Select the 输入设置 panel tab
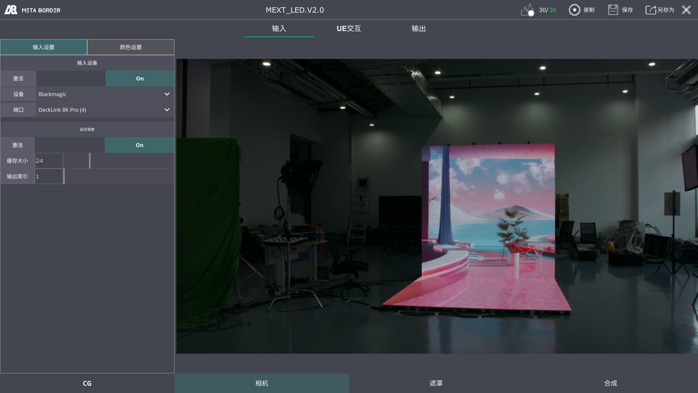Image resolution: width=698 pixels, height=393 pixels. point(44,47)
